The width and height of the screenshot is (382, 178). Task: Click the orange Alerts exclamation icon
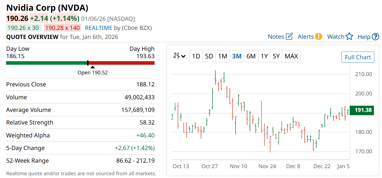click(318, 36)
